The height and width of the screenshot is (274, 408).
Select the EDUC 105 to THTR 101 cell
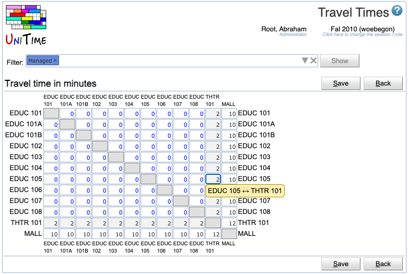click(213, 179)
